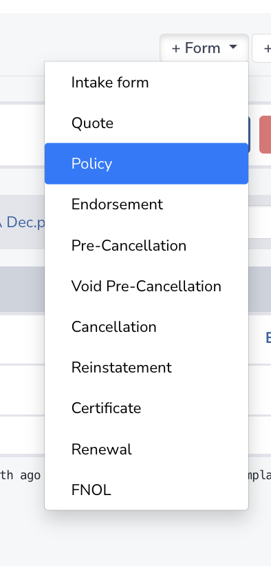The image size is (271, 566).
Task: Click the caret arrow beside Form
Action: point(233,47)
